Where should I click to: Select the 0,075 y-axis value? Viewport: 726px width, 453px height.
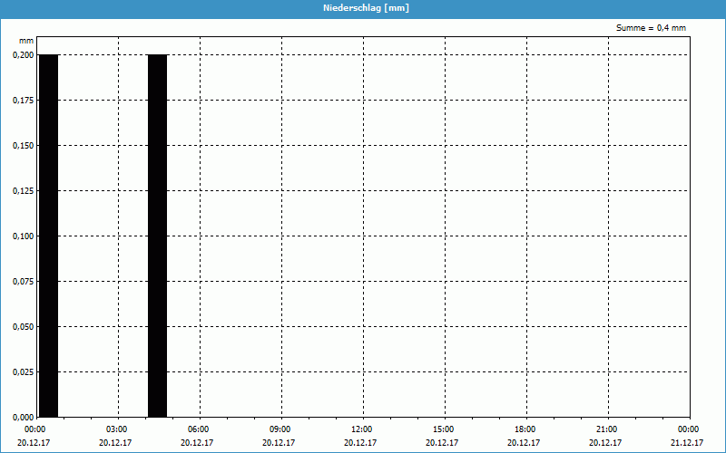click(x=24, y=282)
